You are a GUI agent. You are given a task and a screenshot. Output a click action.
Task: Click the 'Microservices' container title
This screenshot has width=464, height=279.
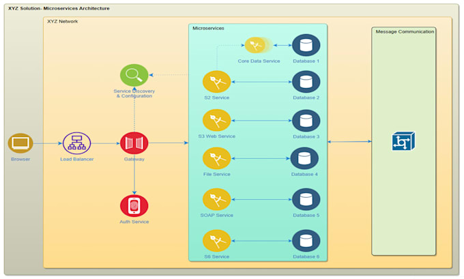[x=208, y=28]
